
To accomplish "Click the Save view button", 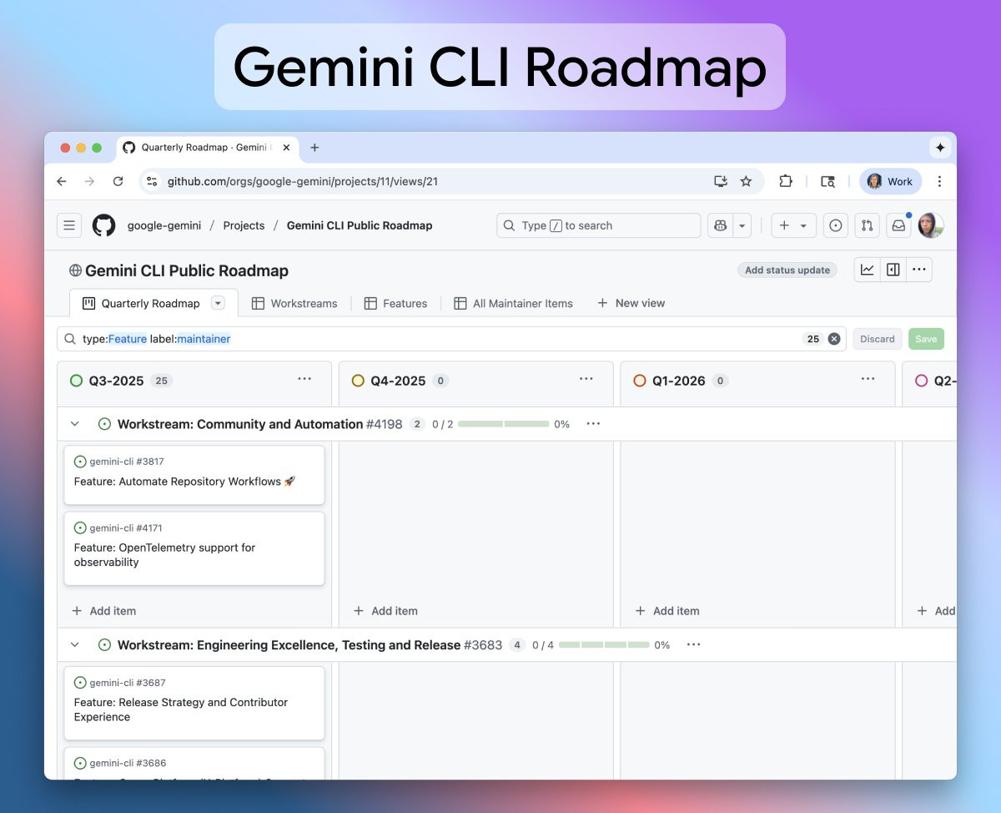I will (x=926, y=339).
